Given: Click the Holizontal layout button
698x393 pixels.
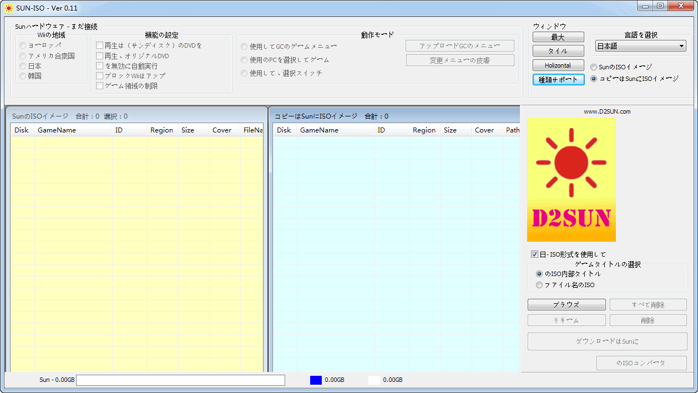Looking at the screenshot, I should (x=558, y=65).
